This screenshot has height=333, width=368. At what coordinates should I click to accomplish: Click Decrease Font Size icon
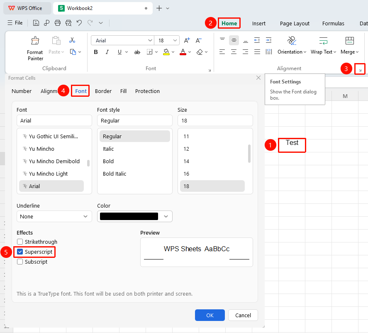199,40
